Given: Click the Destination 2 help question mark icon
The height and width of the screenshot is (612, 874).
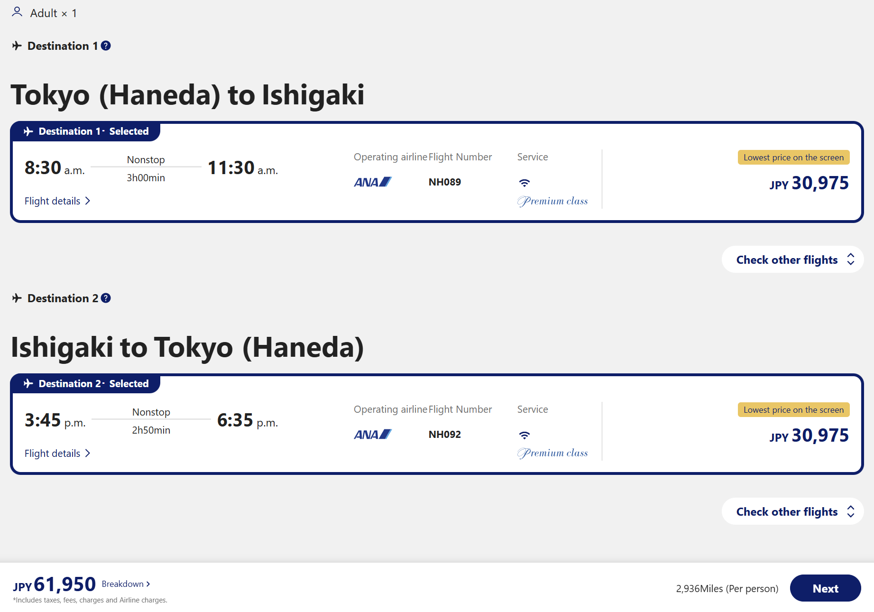Looking at the screenshot, I should [x=106, y=298].
